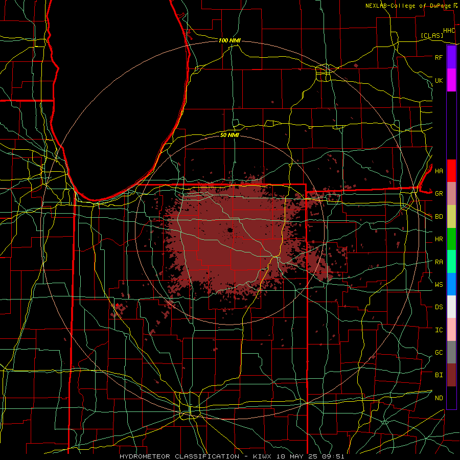Click the GR pink legend swatch
Screen dimensions: 460x460
(x=451, y=194)
